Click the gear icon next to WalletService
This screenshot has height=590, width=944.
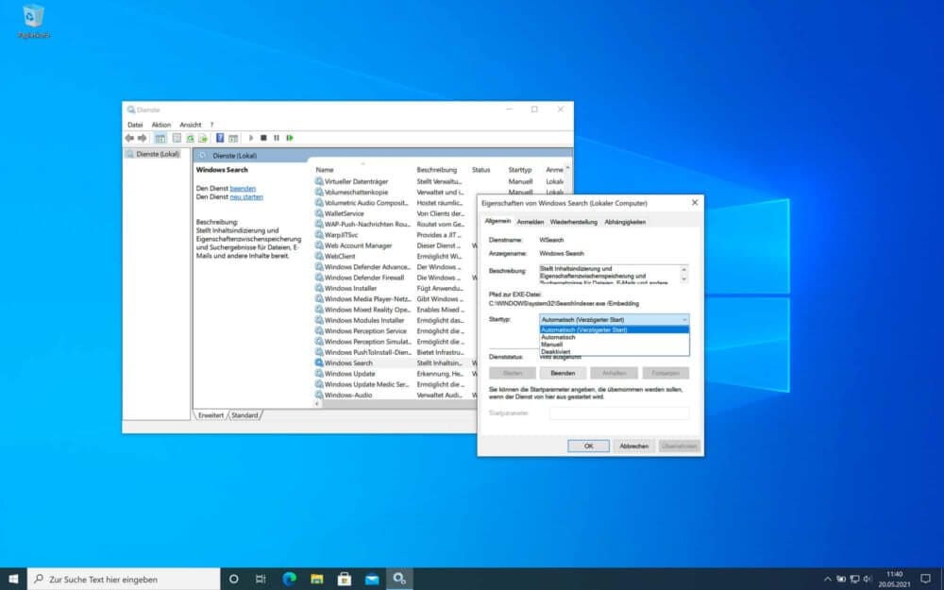(x=319, y=213)
